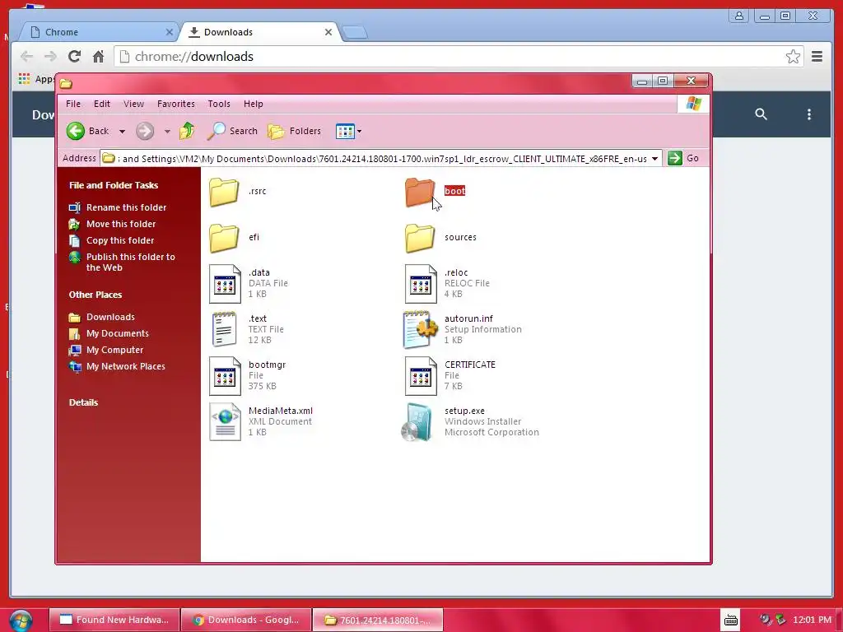The image size is (843, 632).
Task: Open Downloads in Other Places
Action: [x=110, y=317]
